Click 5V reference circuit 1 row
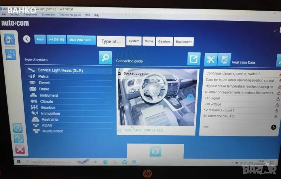281x179 pixels. pos(241,110)
